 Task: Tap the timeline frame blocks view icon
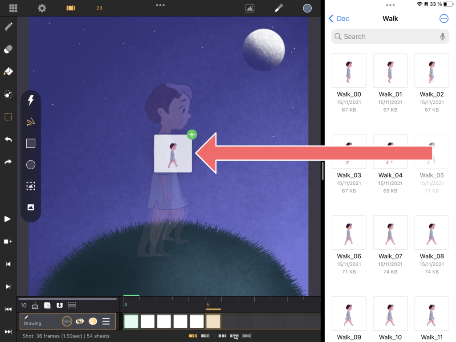[x=222, y=336]
